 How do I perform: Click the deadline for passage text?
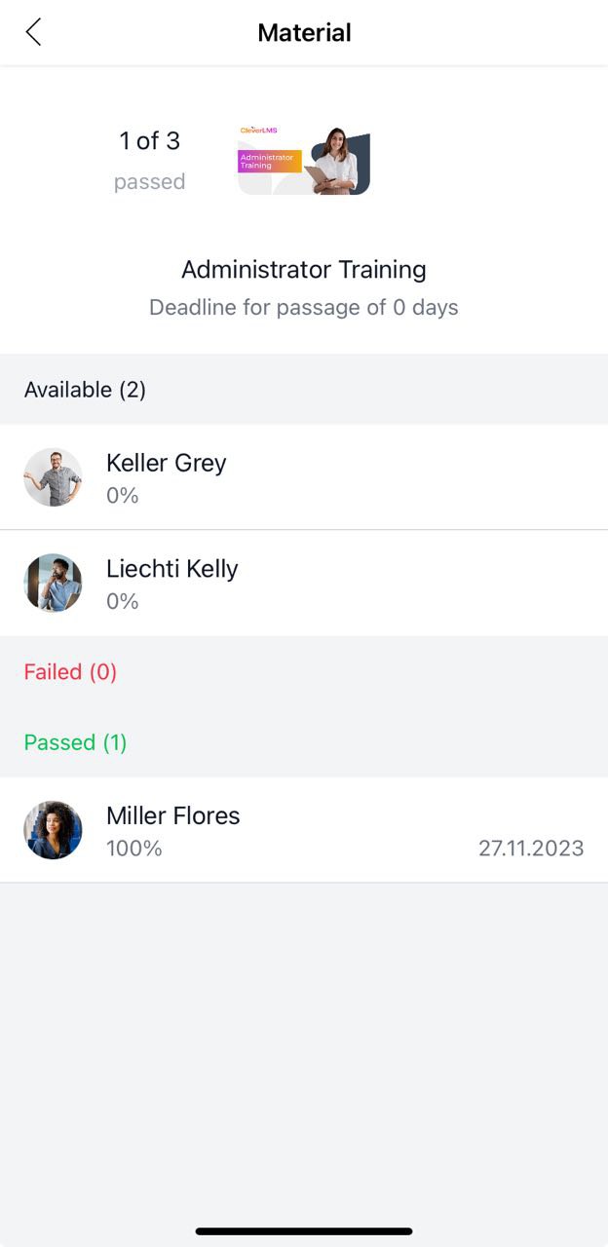click(x=304, y=308)
